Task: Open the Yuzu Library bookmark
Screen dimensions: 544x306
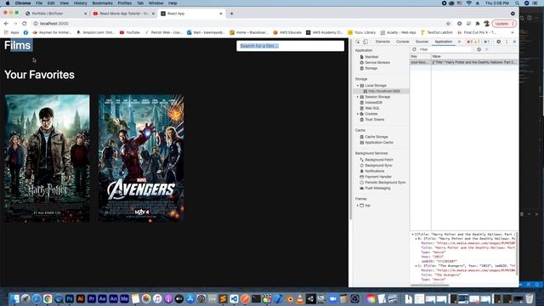Action: pos(362,32)
